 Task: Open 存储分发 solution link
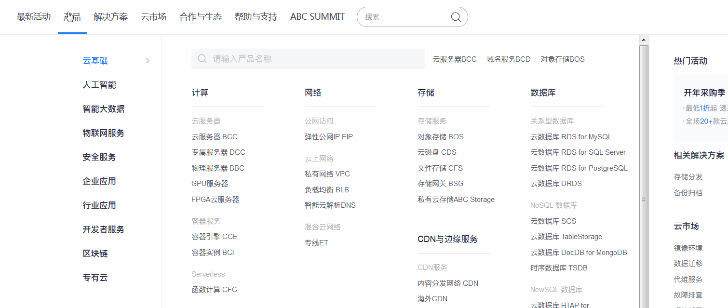688,177
